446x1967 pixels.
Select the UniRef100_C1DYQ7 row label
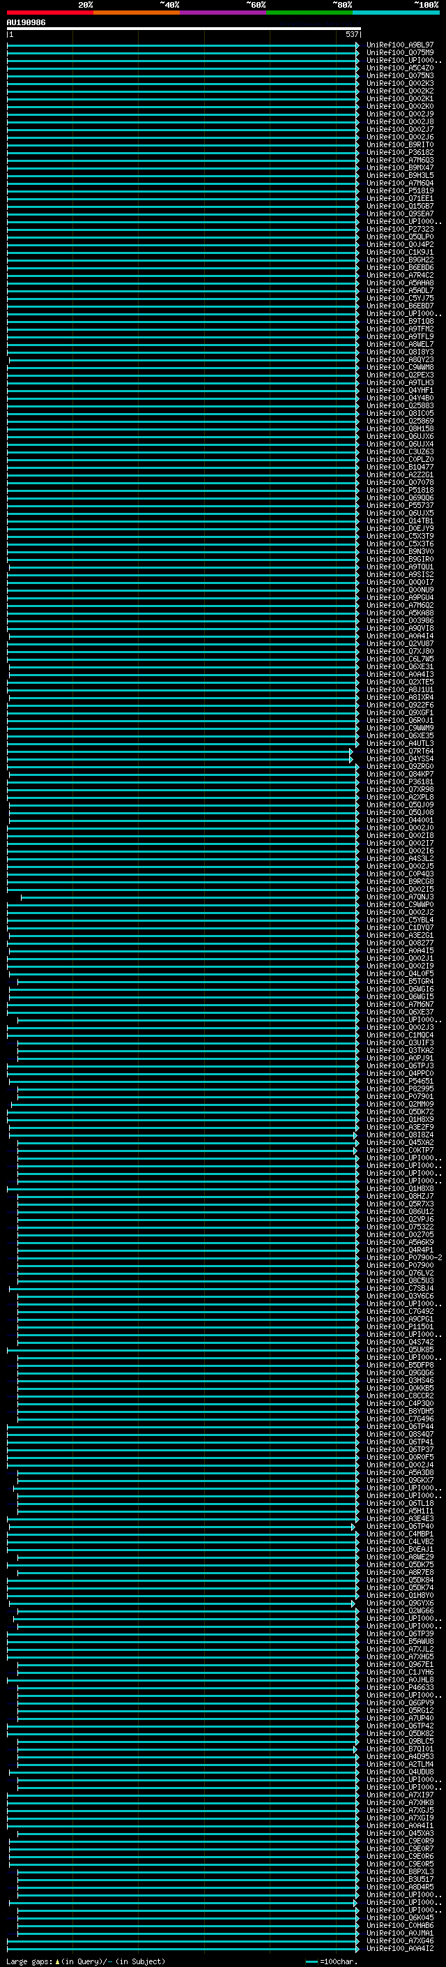399,928
